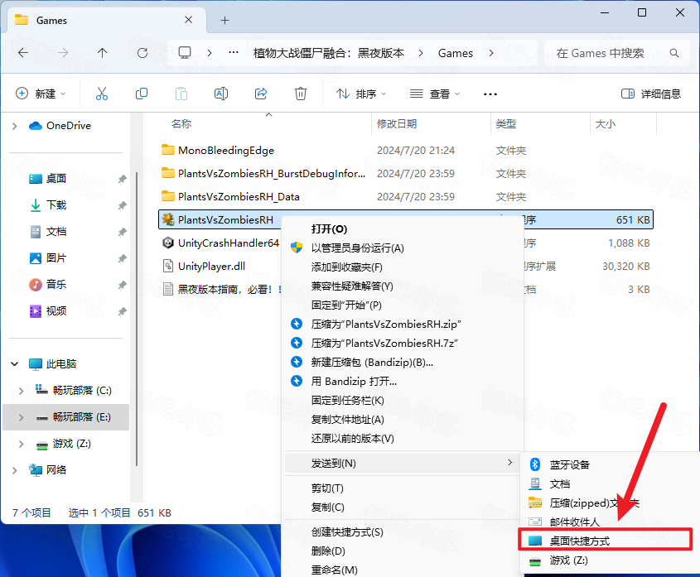Click the Games breadcrumb in address bar

tap(456, 53)
